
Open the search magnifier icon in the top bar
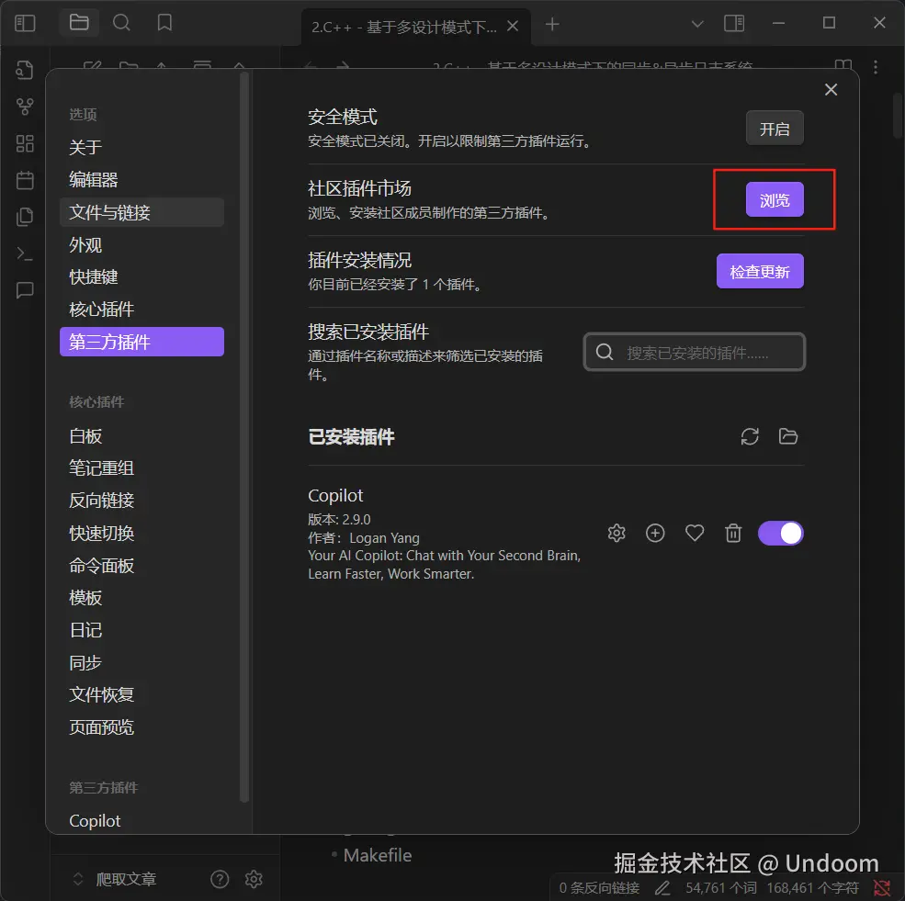click(x=121, y=23)
